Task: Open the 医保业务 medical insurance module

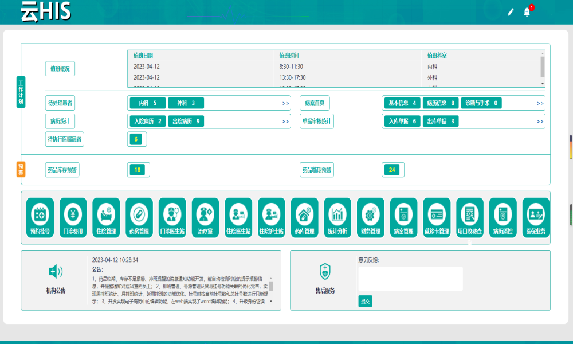Action: (536, 217)
